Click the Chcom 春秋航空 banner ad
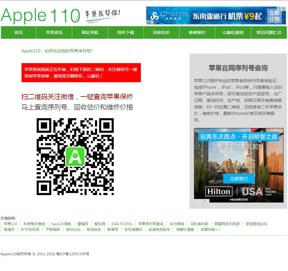 (216, 15)
